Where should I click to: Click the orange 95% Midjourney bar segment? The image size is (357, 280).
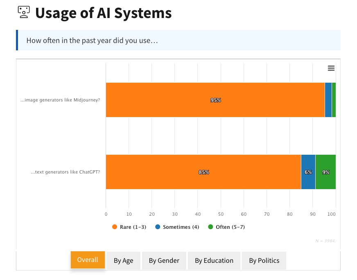point(215,100)
